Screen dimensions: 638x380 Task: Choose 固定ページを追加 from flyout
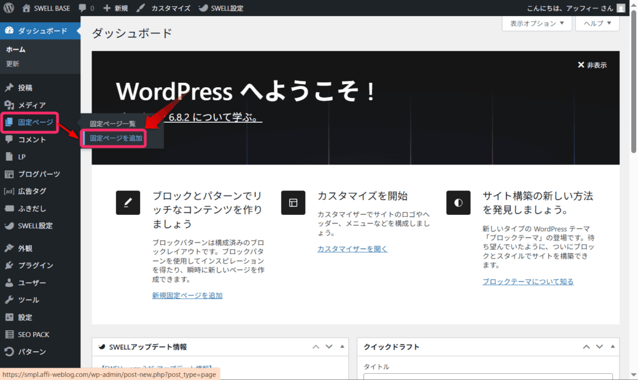point(116,138)
